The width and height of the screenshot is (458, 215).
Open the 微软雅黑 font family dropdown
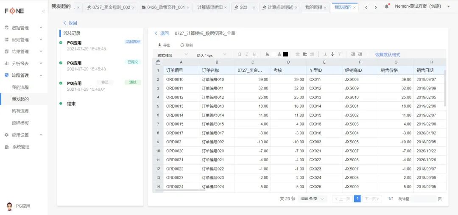172,55
